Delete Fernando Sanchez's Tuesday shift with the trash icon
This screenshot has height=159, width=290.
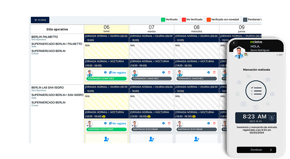pos(169,72)
